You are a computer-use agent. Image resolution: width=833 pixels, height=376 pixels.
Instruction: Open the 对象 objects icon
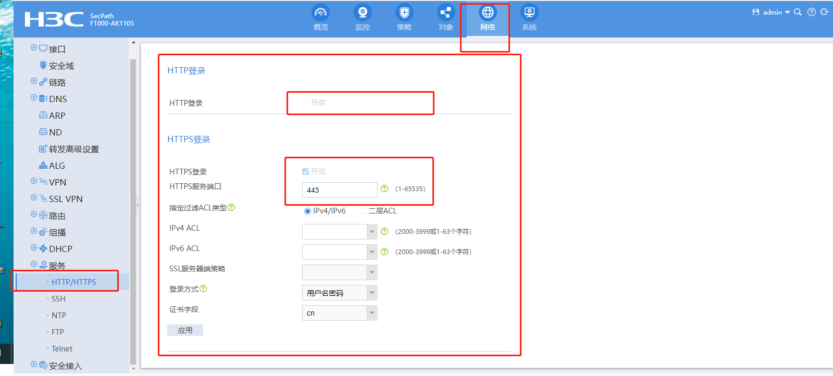(445, 12)
